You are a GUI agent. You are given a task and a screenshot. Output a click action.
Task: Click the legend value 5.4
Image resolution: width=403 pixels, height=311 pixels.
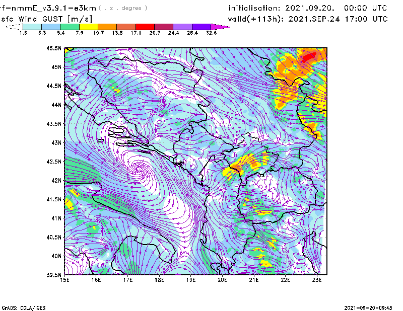tap(60, 33)
